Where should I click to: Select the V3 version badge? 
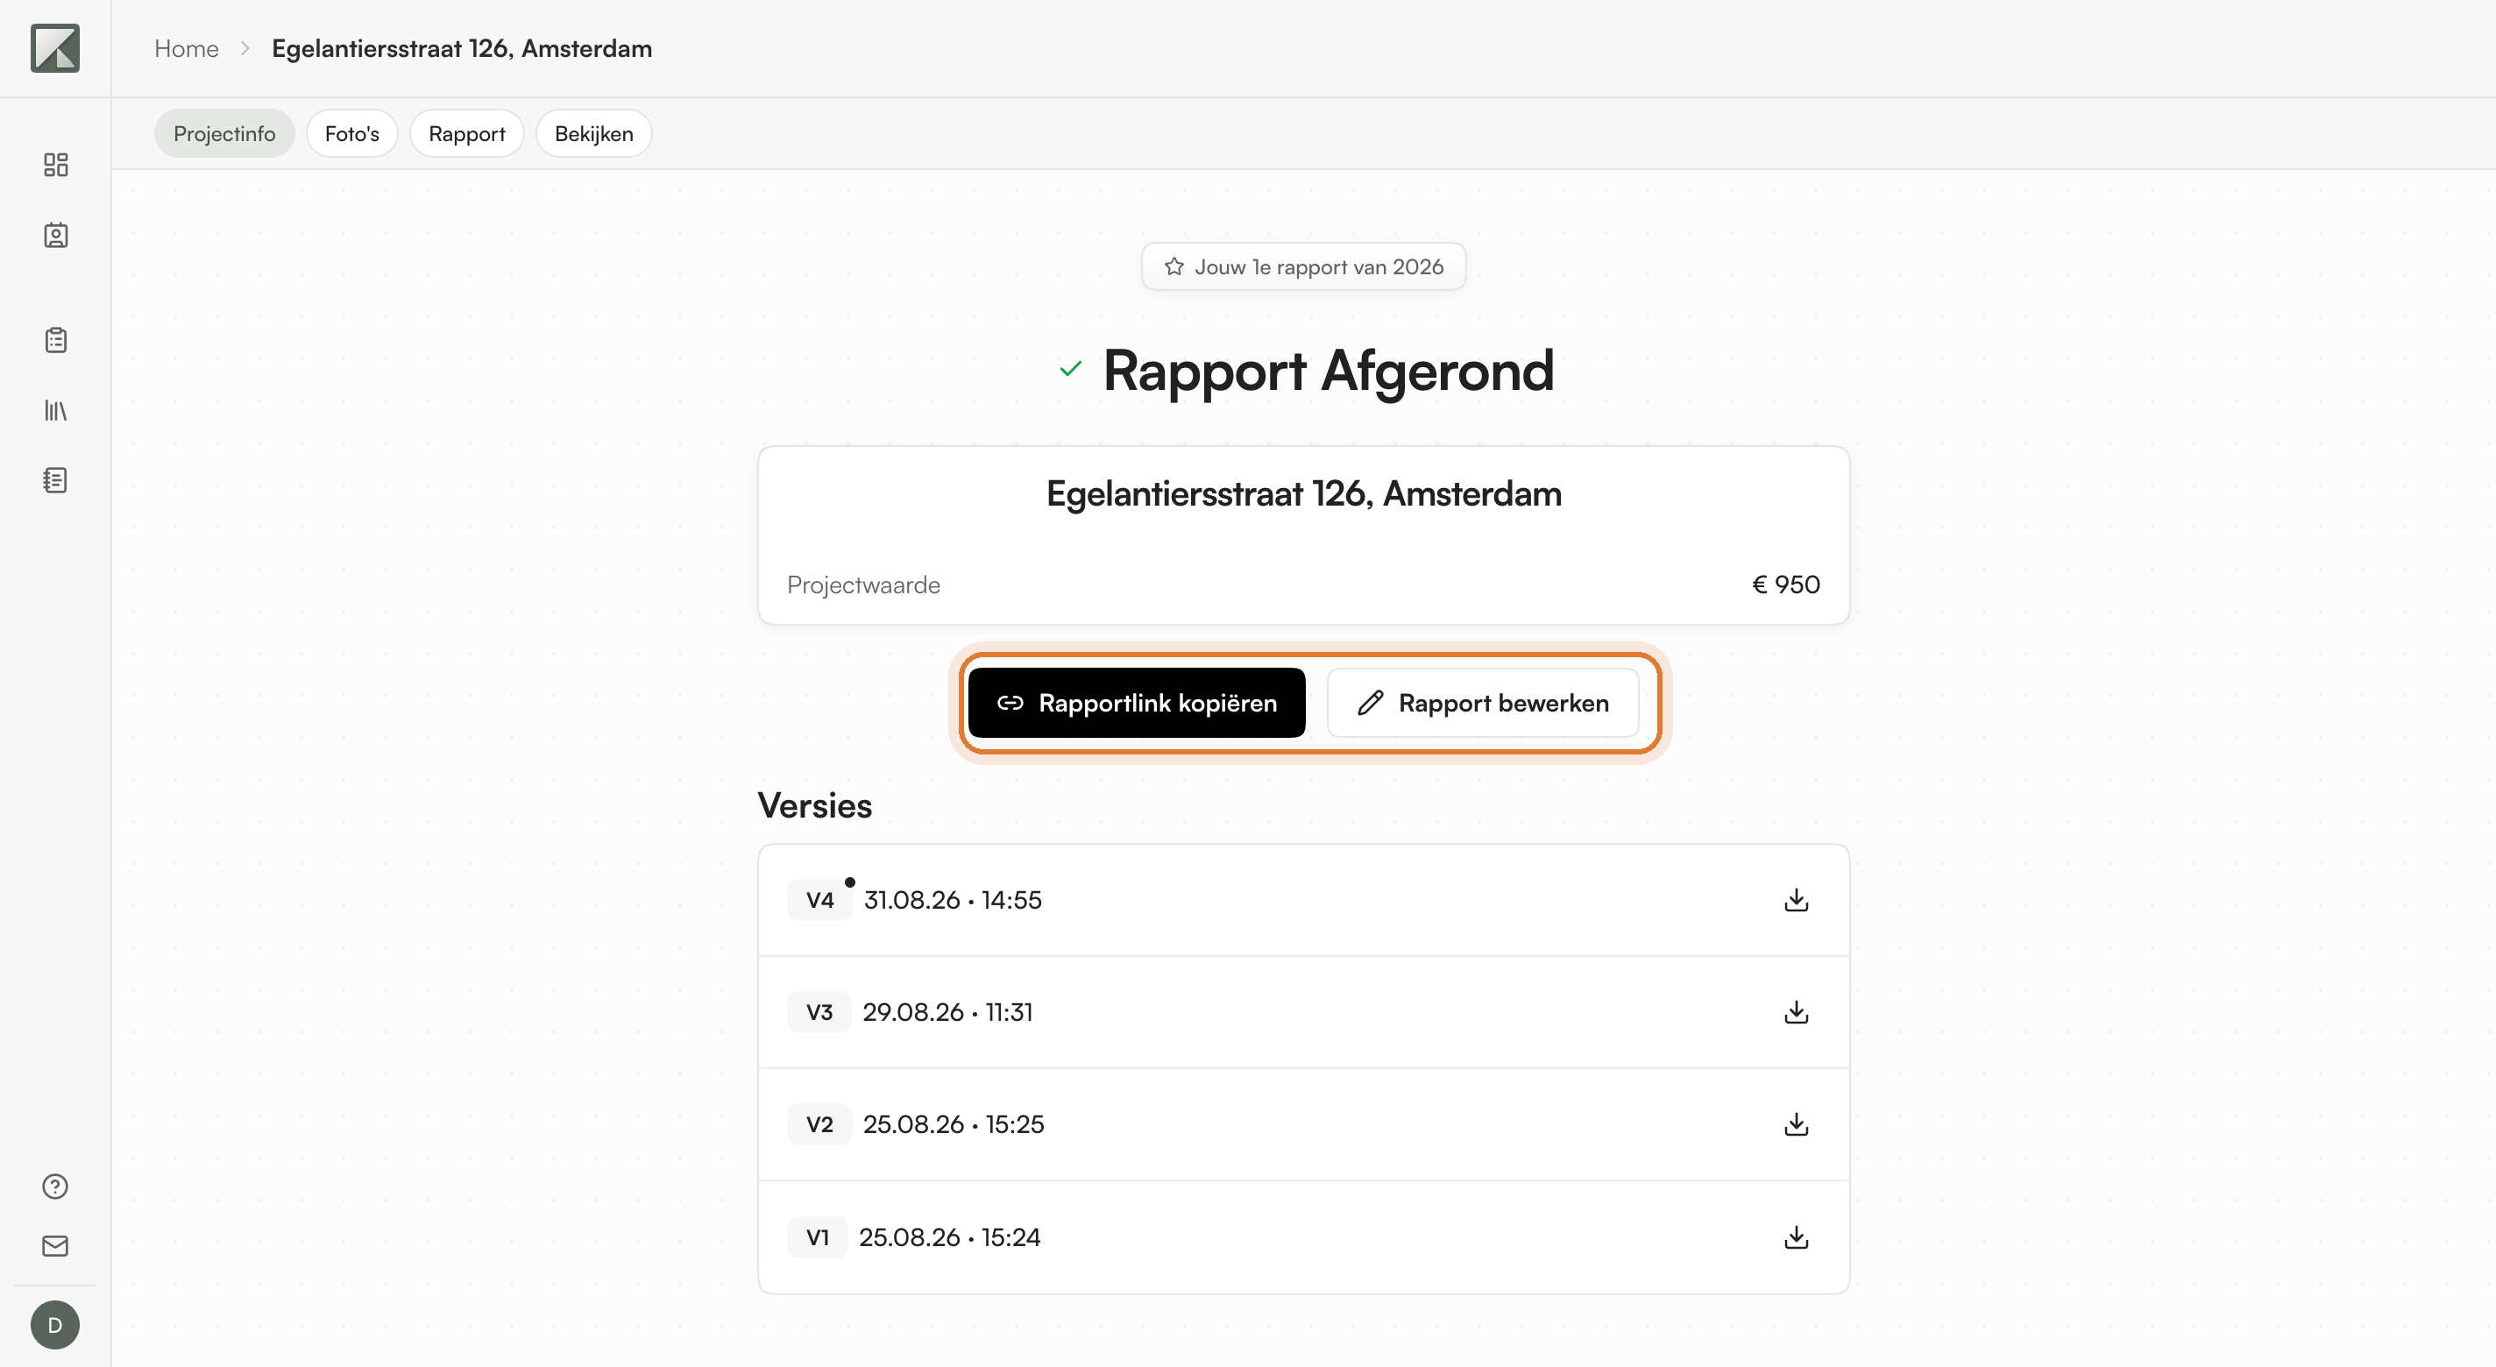(819, 1012)
